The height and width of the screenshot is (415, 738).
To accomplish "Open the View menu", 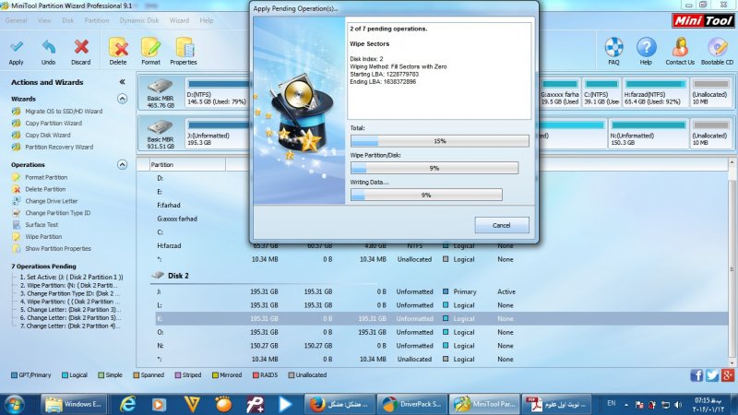I will coord(44,20).
